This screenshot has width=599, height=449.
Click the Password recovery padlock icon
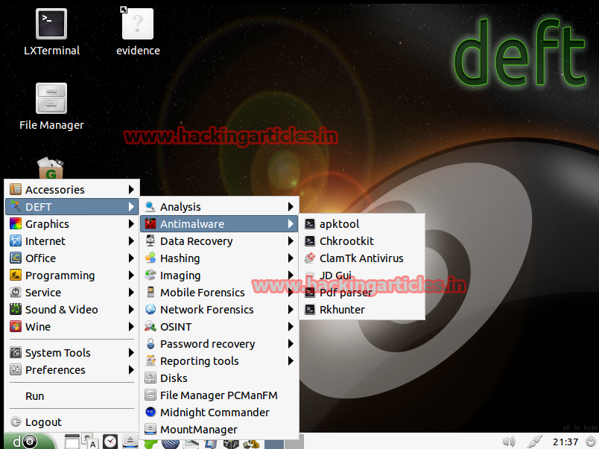tap(150, 343)
